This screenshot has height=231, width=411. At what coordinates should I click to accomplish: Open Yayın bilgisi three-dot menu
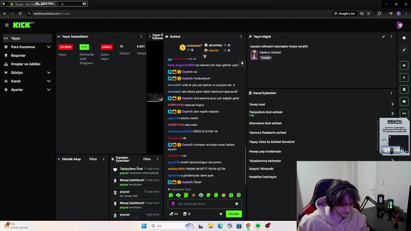pyautogui.click(x=391, y=37)
